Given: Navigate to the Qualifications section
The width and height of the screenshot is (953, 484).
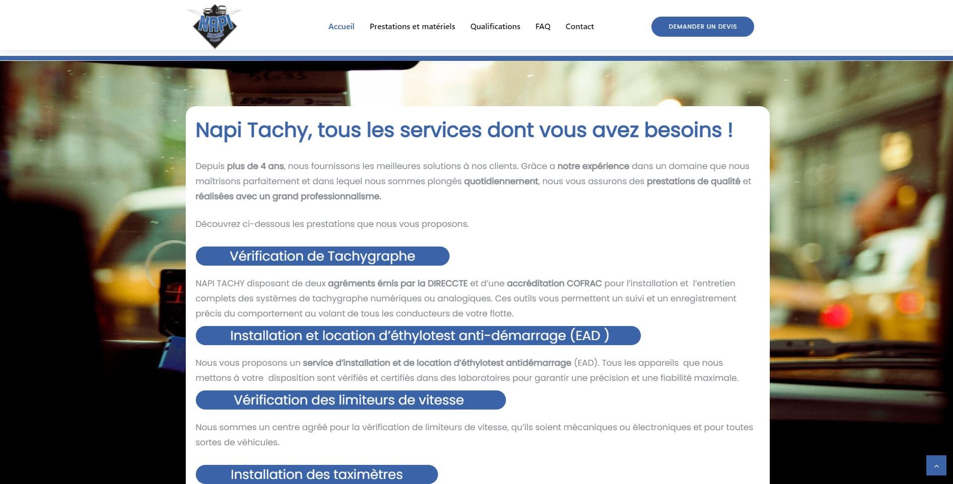Looking at the screenshot, I should click(495, 26).
